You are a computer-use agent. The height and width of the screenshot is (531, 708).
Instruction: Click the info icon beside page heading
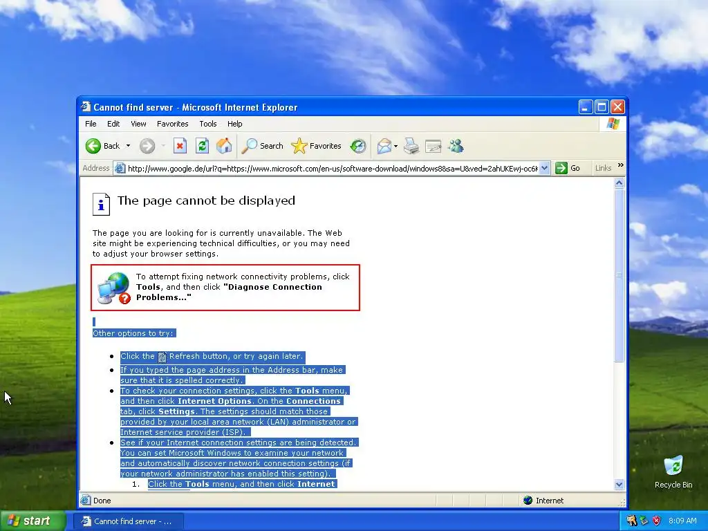tap(101, 205)
